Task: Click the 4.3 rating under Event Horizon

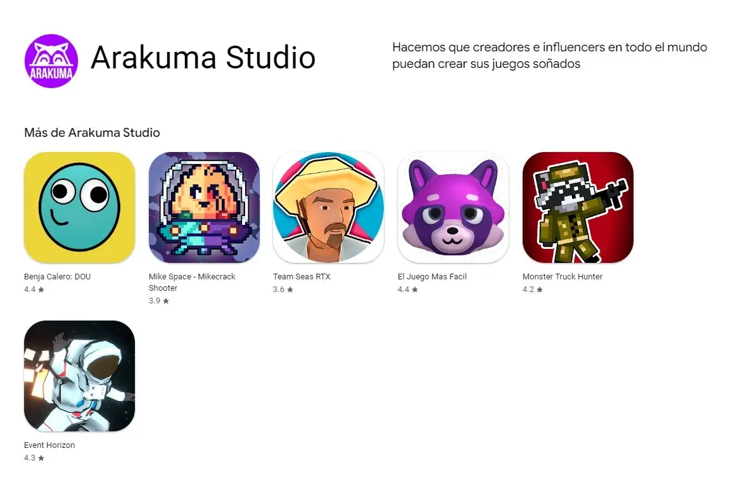Action: pyautogui.click(x=34, y=458)
